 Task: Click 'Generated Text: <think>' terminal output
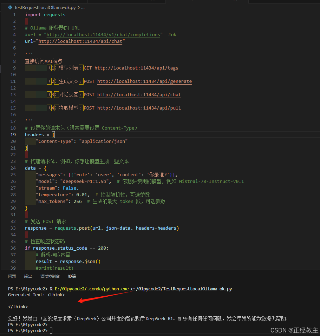(x=36, y=295)
